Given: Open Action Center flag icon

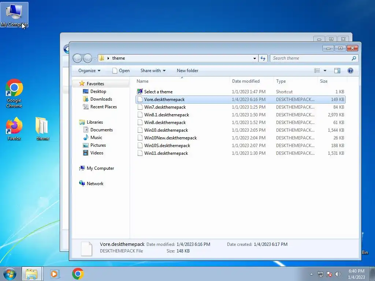Looking at the screenshot, I should tap(329, 274).
